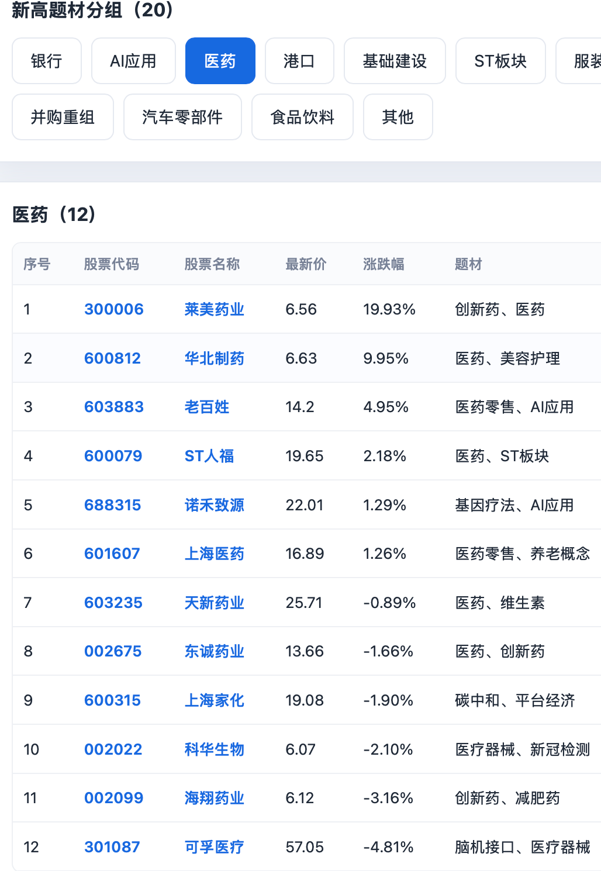The height and width of the screenshot is (871, 601).
Task: Click the 医药、美容护理 theme text
Action: pos(507,358)
